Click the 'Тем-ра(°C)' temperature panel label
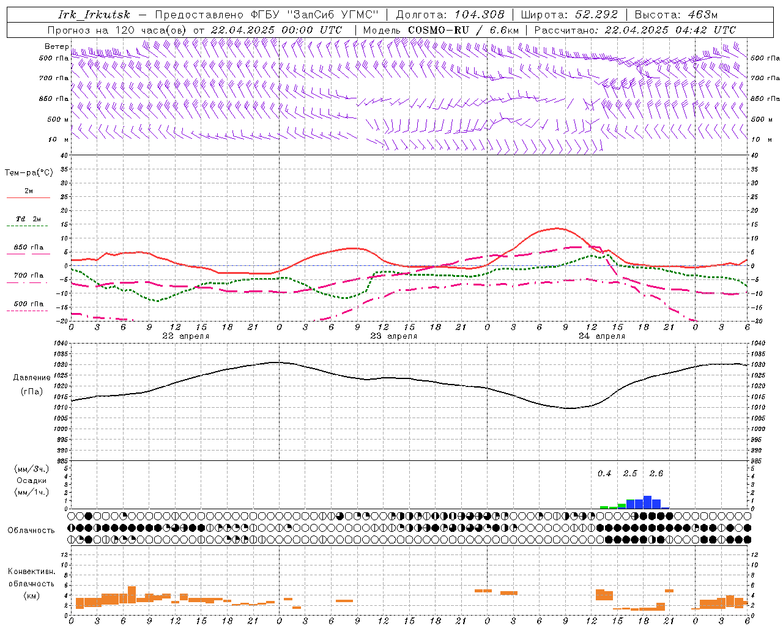This screenshot has width=783, height=626. click(x=29, y=173)
